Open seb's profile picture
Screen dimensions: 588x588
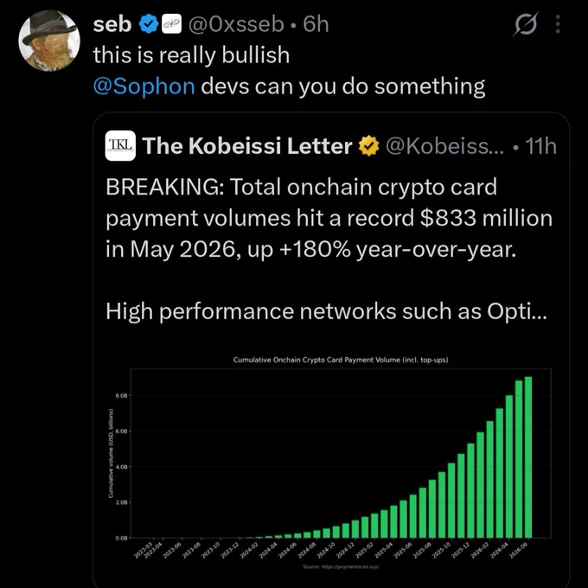49,41
